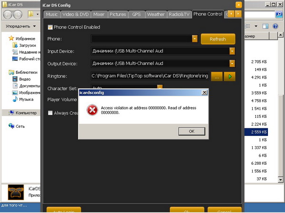Image resolution: width=285 pixels, height=213 pixels.
Task: Close the icardsconfig error dialog
Action: (x=204, y=93)
